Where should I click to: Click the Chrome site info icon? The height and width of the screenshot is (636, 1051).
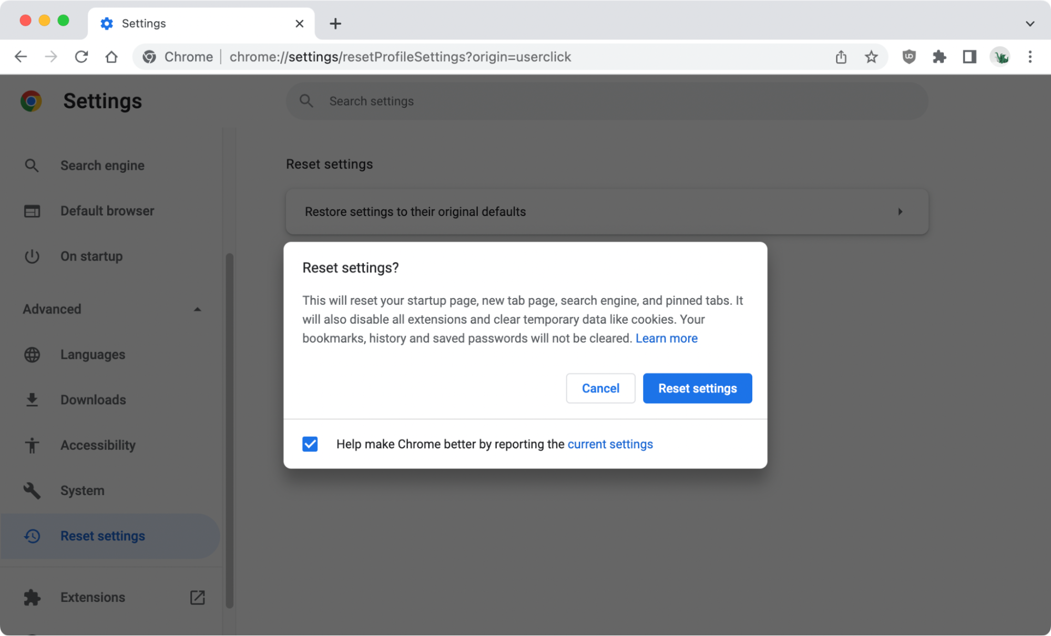pos(149,57)
